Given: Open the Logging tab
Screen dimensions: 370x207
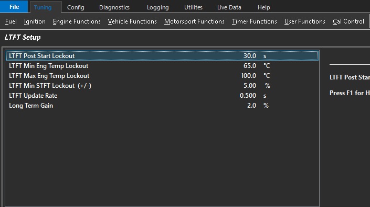Looking at the screenshot, I should coord(157,7).
